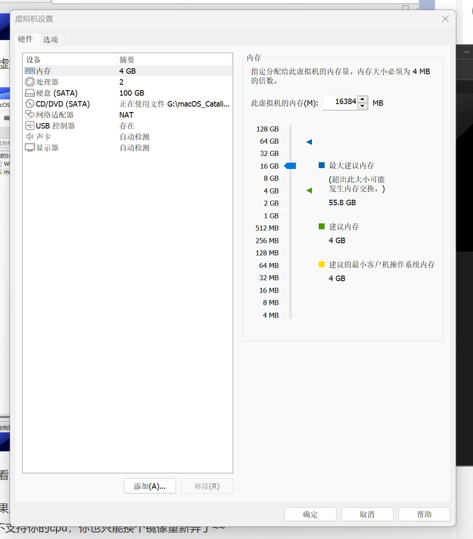The width and height of the screenshot is (473, 539).
Task: Click the 取消 (Cancel) button
Action: coord(367,515)
